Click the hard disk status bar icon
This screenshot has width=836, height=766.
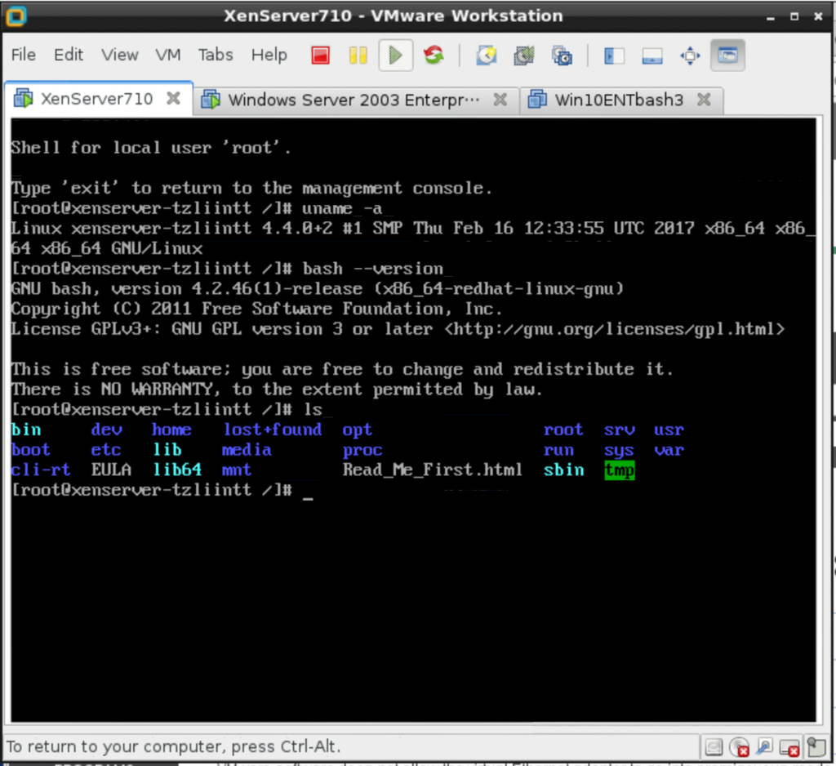pos(714,747)
